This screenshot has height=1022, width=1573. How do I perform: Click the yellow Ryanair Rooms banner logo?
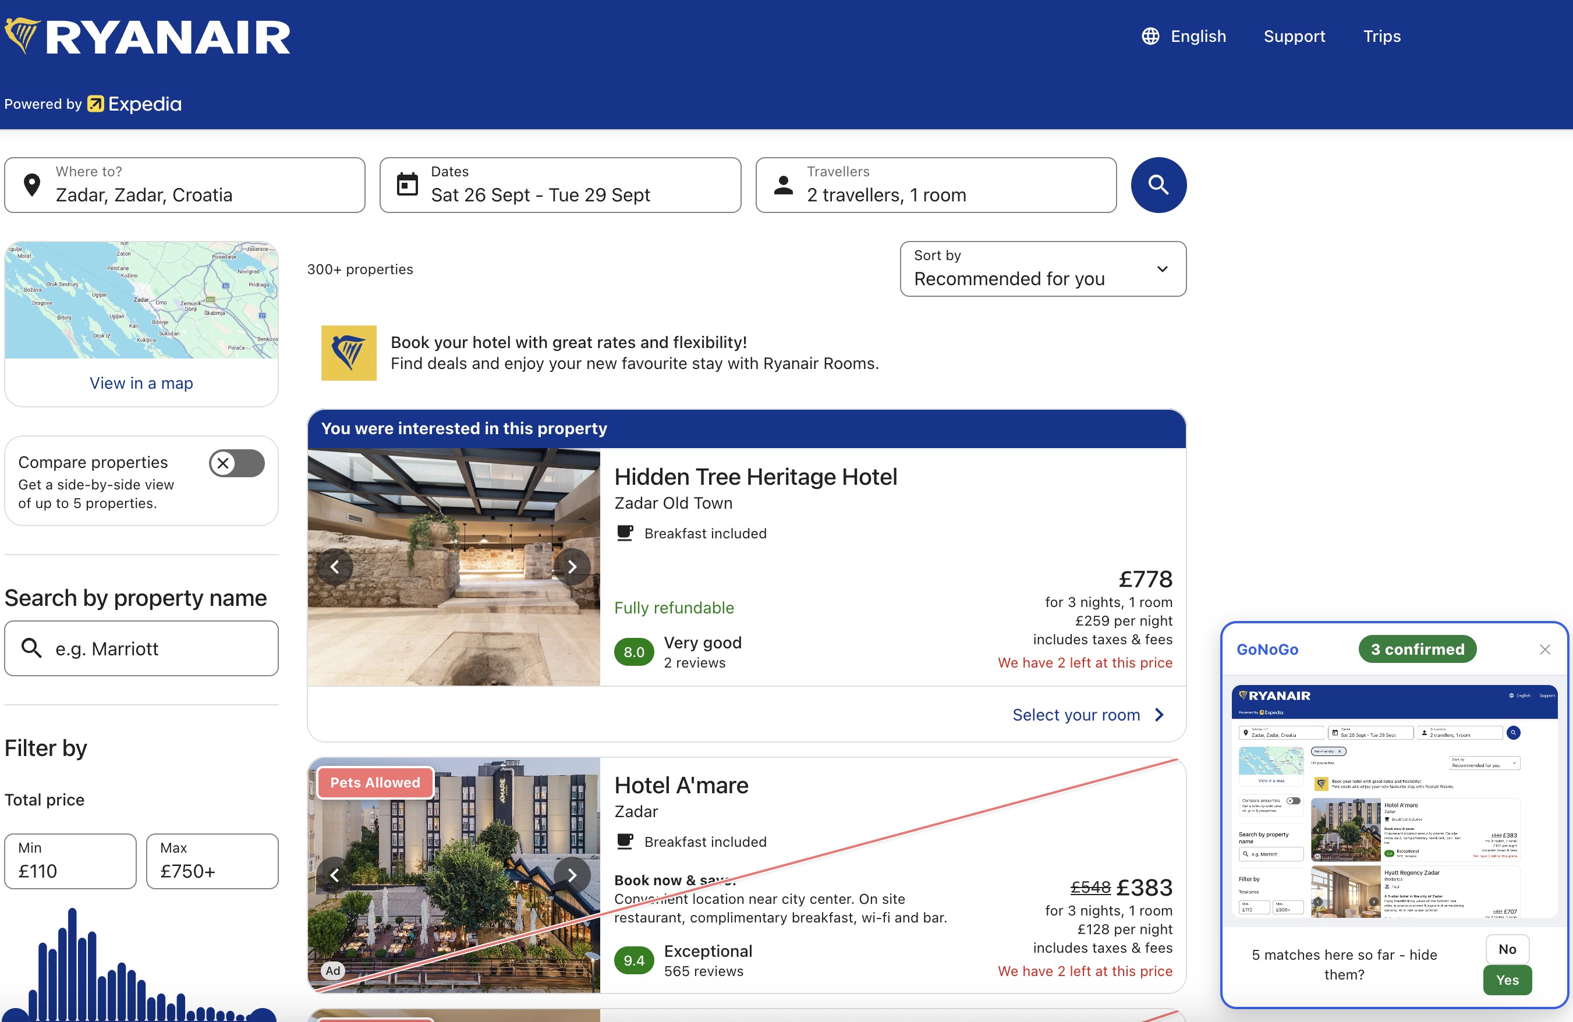(x=348, y=353)
